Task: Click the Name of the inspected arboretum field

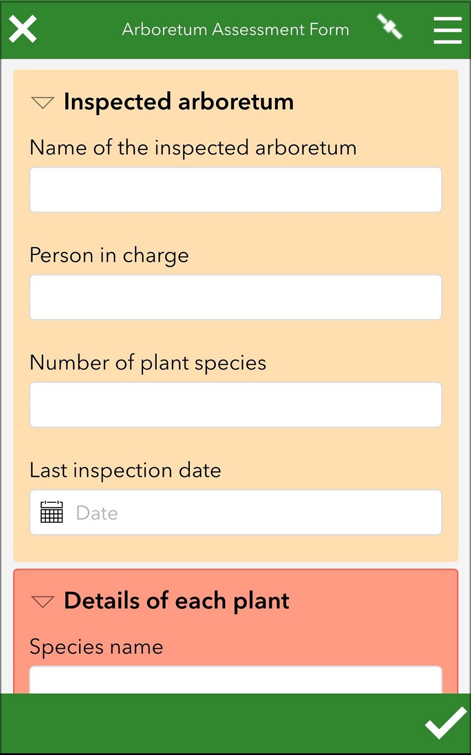Action: point(235,189)
